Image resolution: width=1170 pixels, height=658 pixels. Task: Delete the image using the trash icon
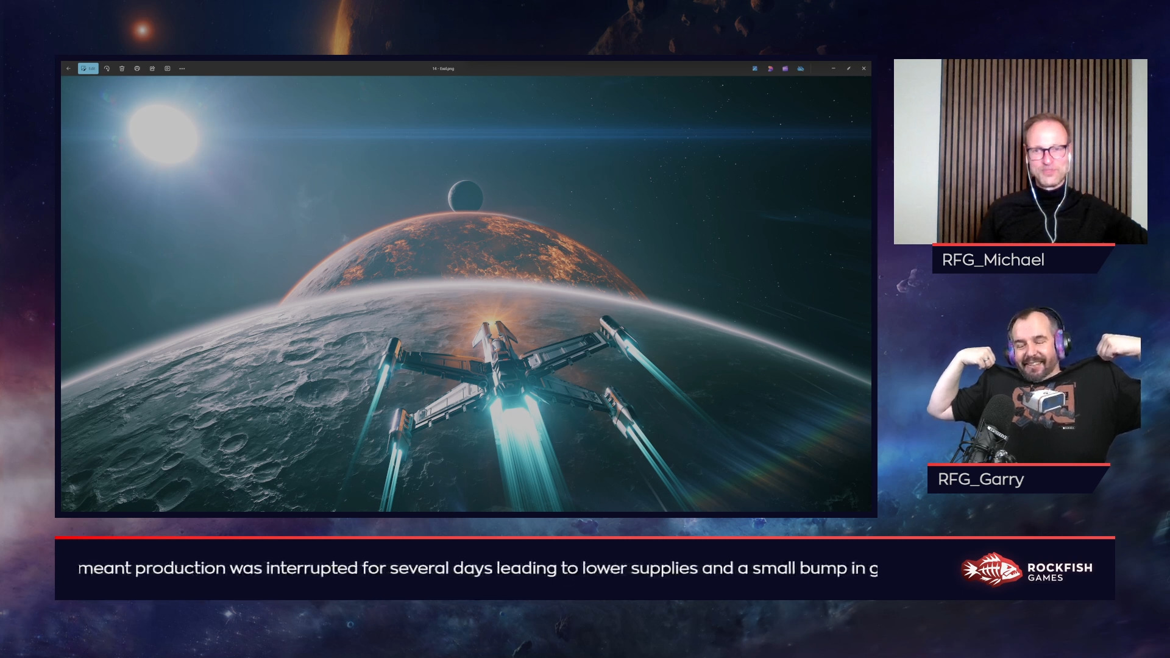pyautogui.click(x=122, y=69)
